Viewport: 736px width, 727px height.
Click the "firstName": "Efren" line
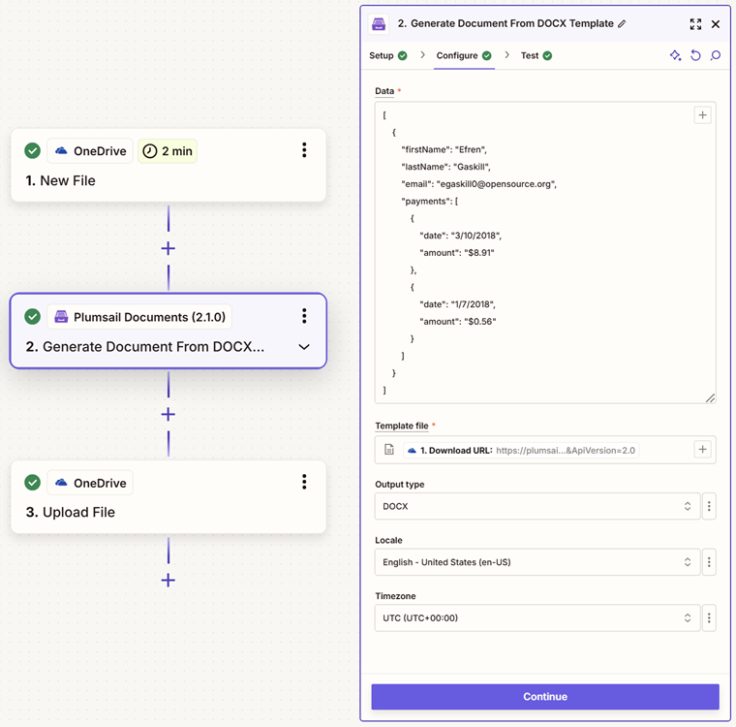pos(445,149)
